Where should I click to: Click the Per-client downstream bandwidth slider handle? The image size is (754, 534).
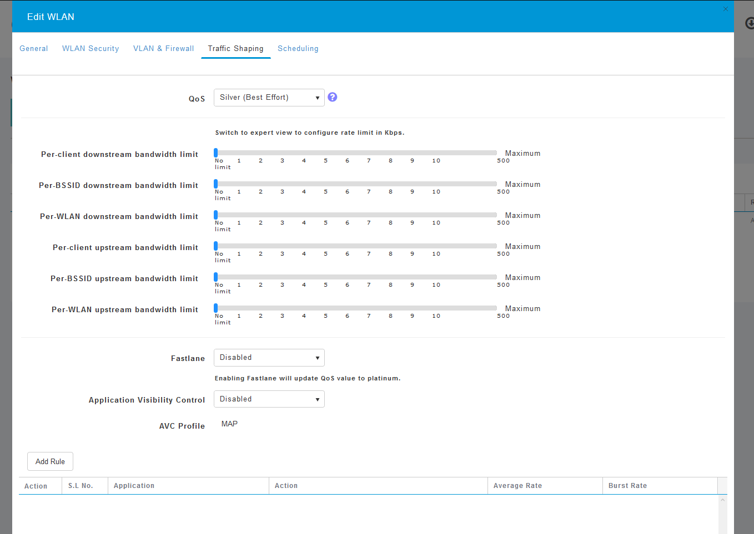coord(215,153)
